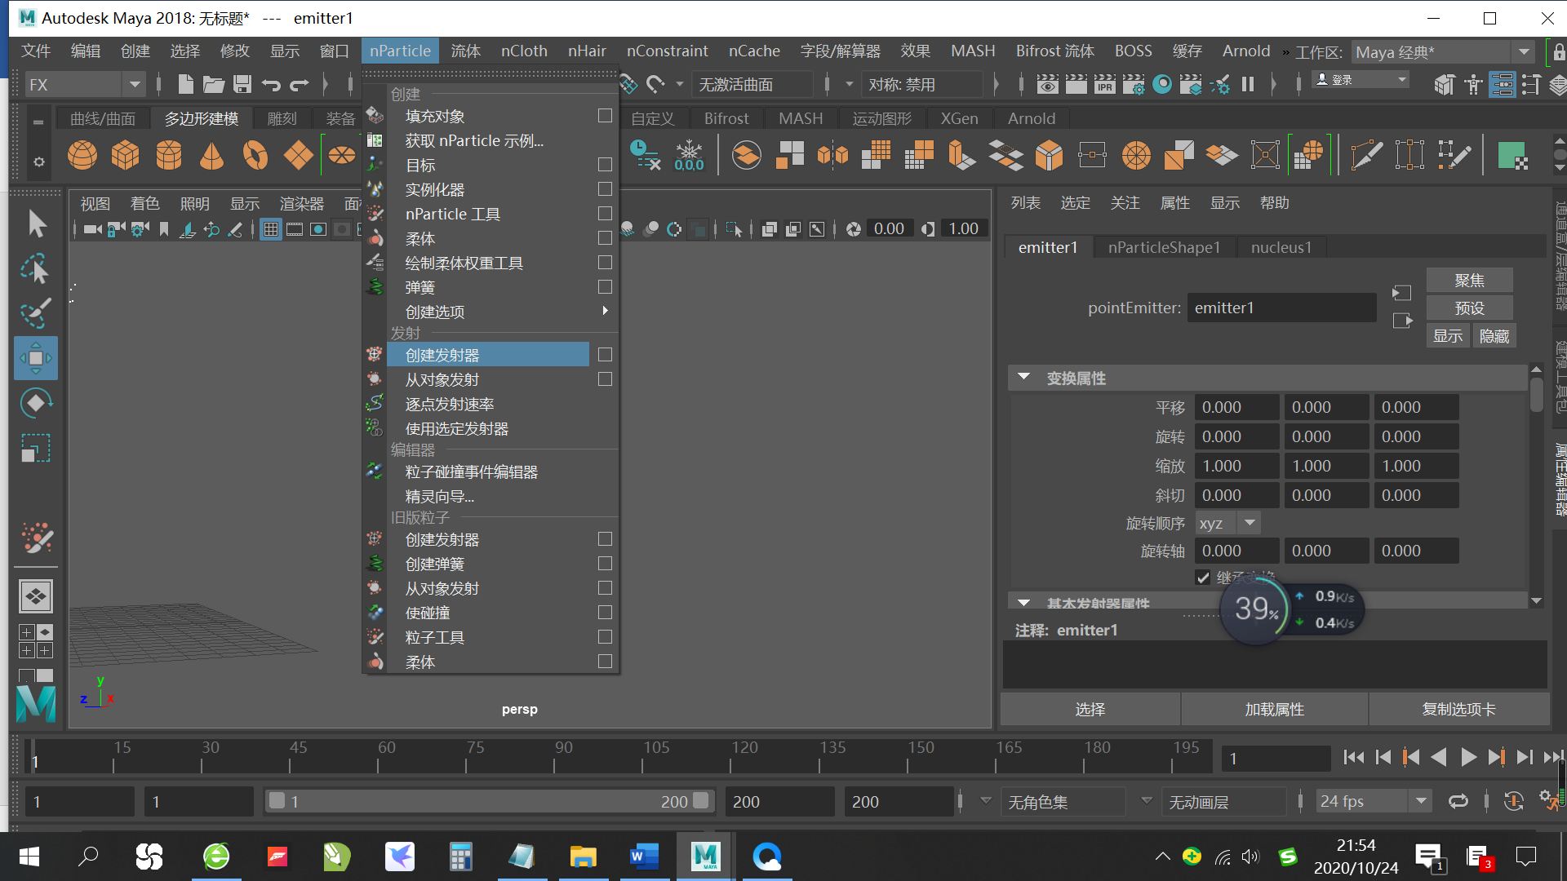This screenshot has height=881, width=1567.
Task: Toggle the 继承变换 checkbox
Action: click(x=1203, y=578)
